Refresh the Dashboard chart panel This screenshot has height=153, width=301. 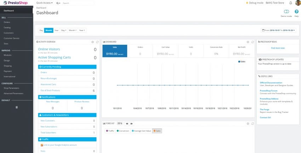[252, 42]
